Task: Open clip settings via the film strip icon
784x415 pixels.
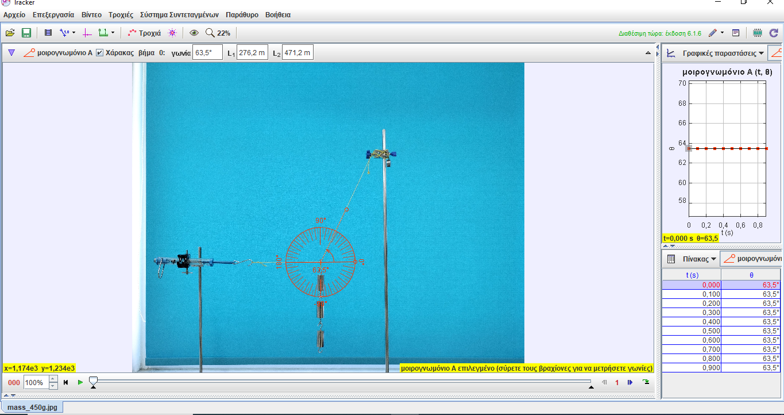Action: (48, 33)
